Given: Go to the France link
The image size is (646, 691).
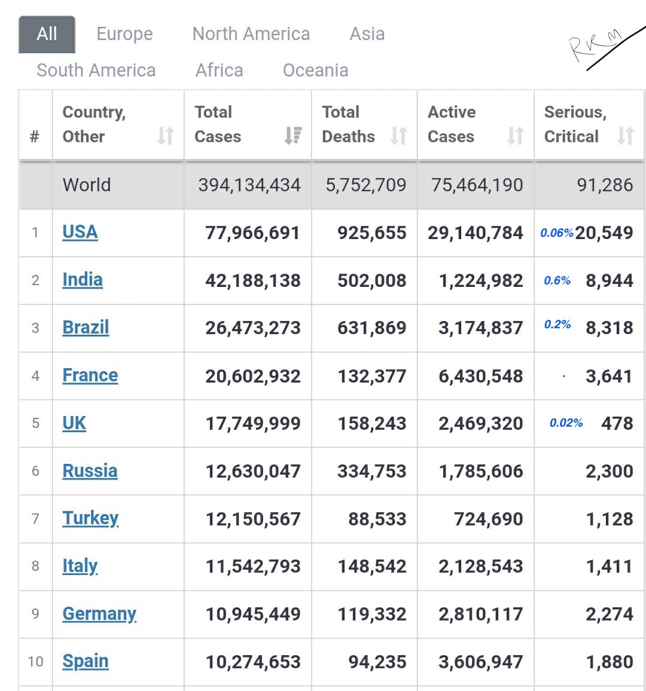Looking at the screenshot, I should point(90,375).
